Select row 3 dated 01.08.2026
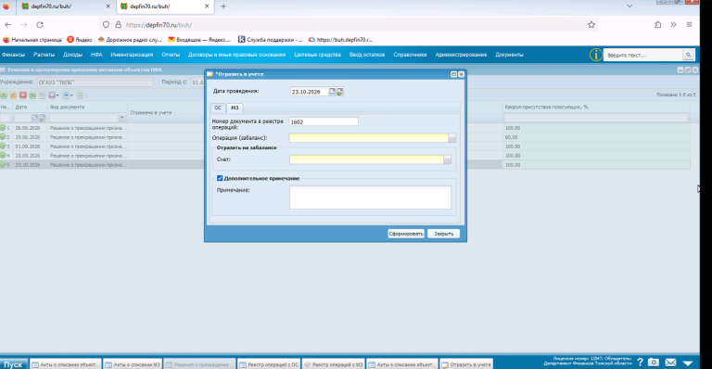The height and width of the screenshot is (369, 712). tap(345, 146)
